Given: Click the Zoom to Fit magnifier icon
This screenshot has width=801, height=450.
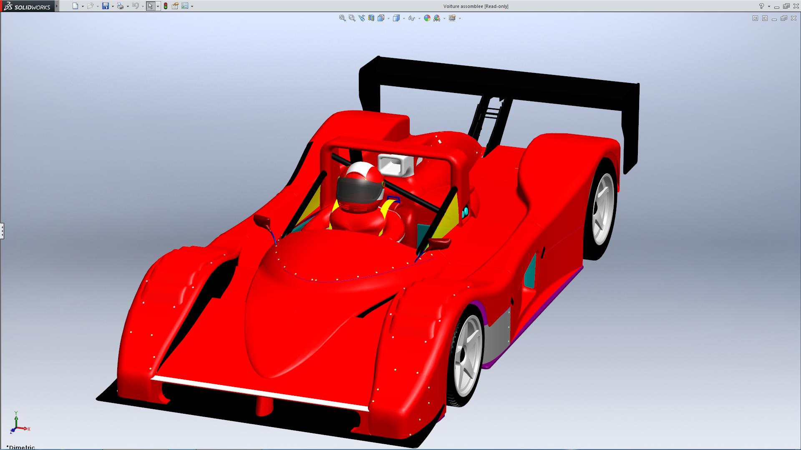Looking at the screenshot, I should 342,18.
